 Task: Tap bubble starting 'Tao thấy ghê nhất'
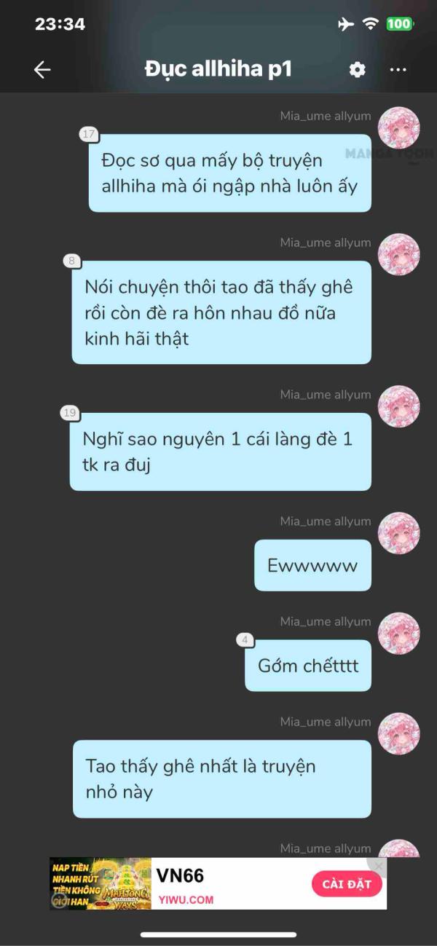(222, 779)
